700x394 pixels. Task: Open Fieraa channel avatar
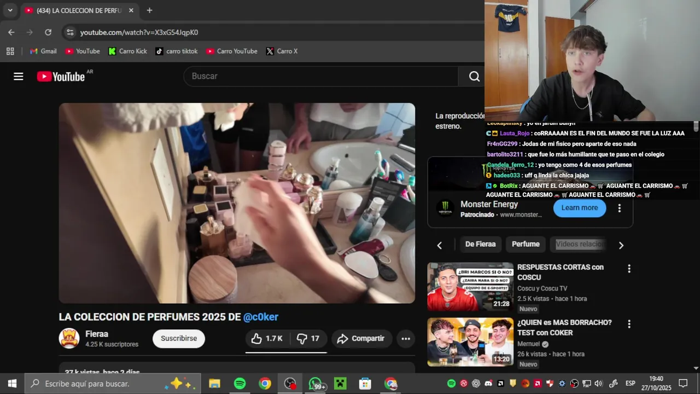[x=69, y=339]
